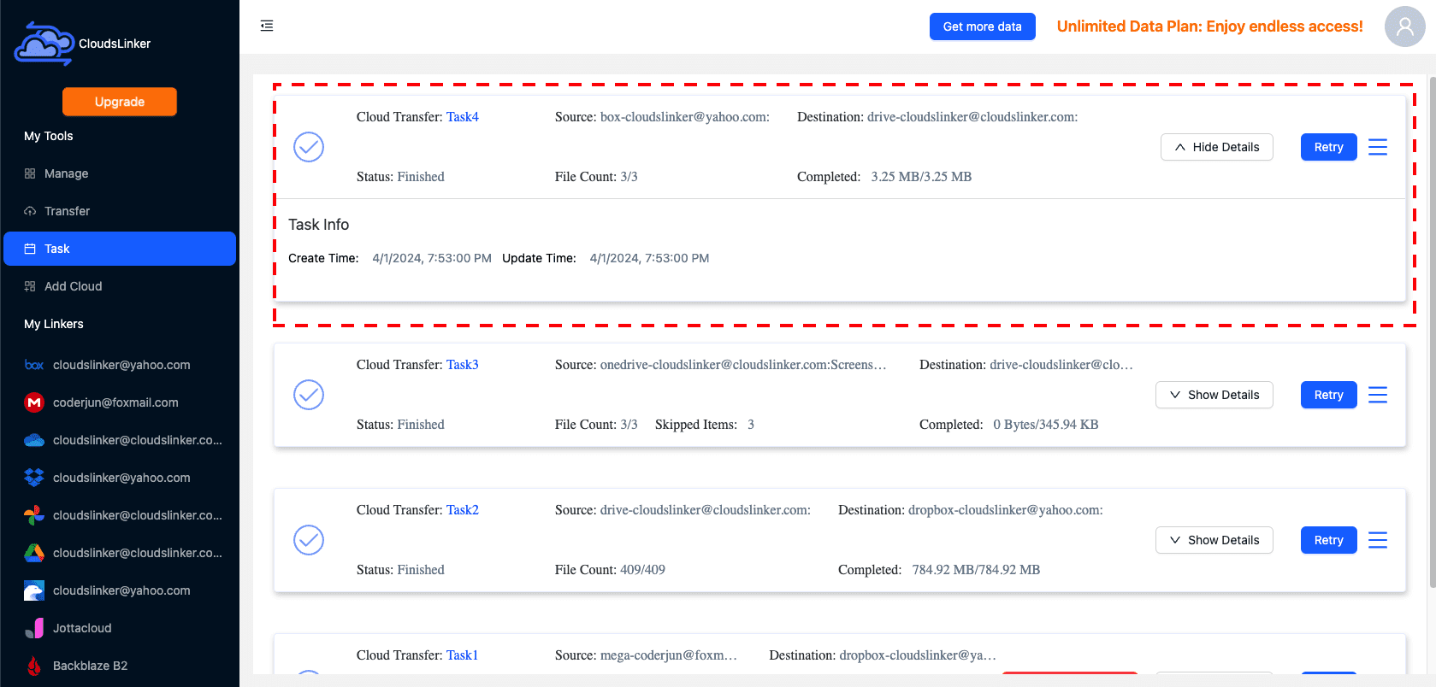Select the Google Photos cloudslinker linker

point(120,515)
